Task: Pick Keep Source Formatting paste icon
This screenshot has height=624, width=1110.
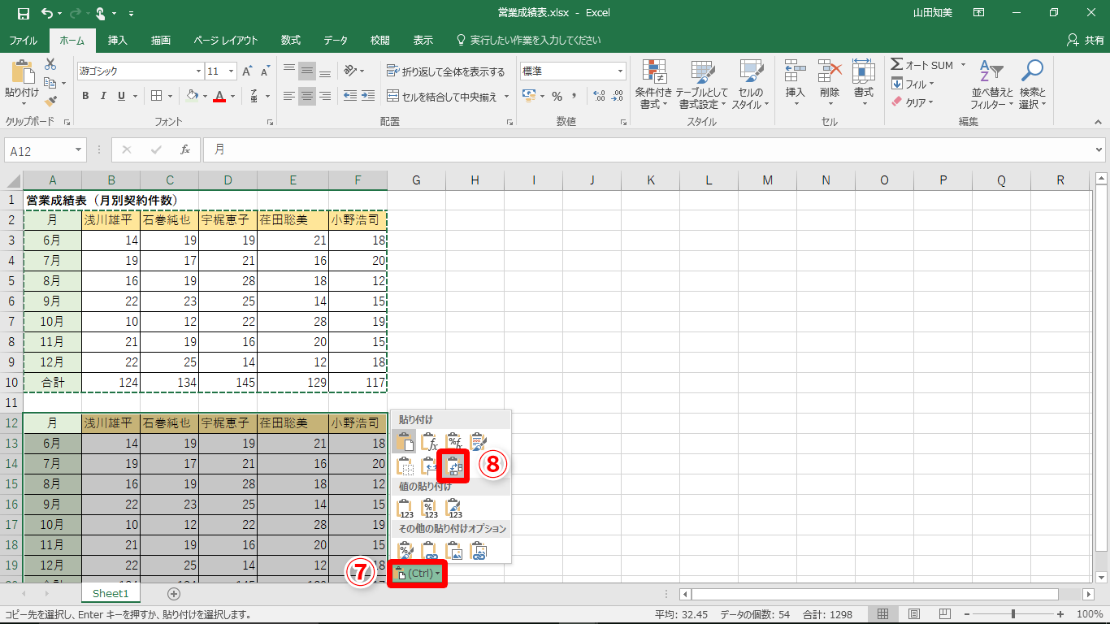Action: pyautogui.click(x=479, y=442)
